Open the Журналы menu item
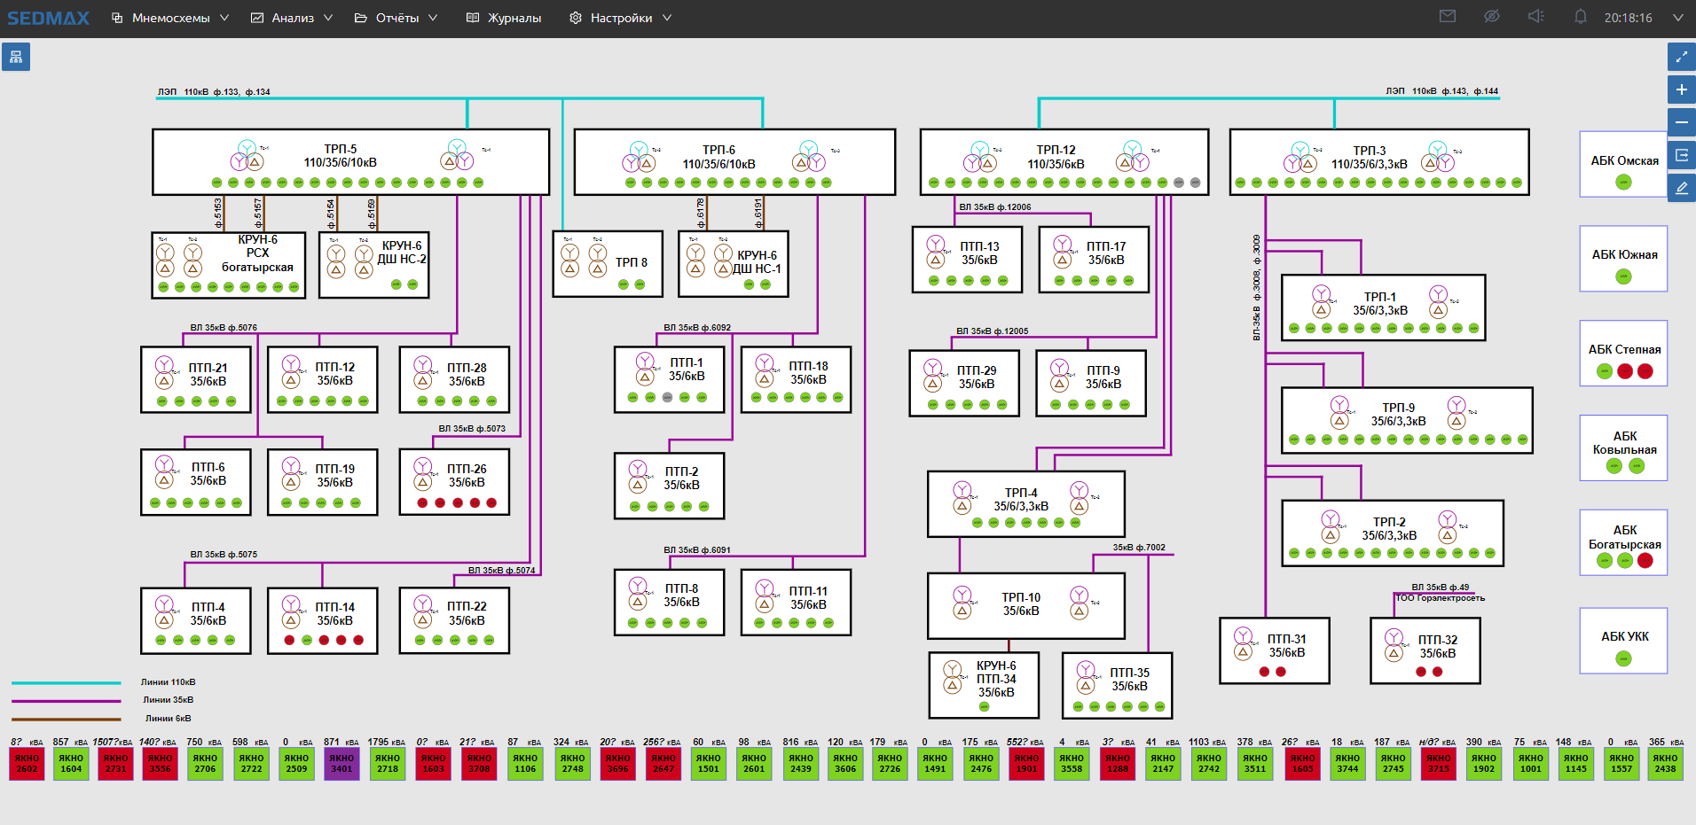This screenshot has width=1696, height=825. 504,18
